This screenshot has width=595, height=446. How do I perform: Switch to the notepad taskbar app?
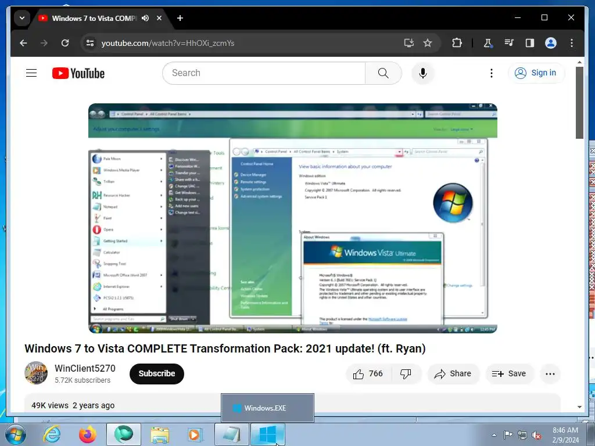pos(232,434)
